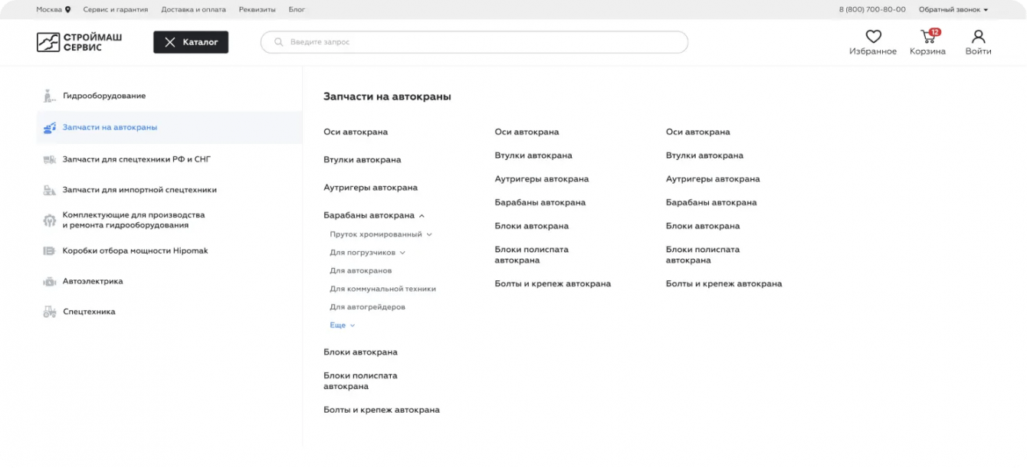Open Блоки автокрана in the rightmost column

(703, 227)
